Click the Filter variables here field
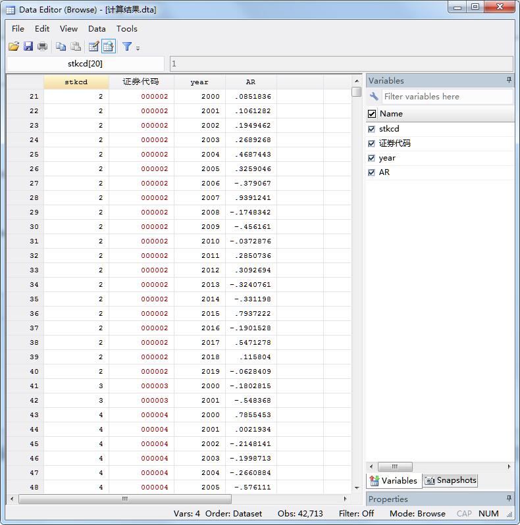 (446, 97)
